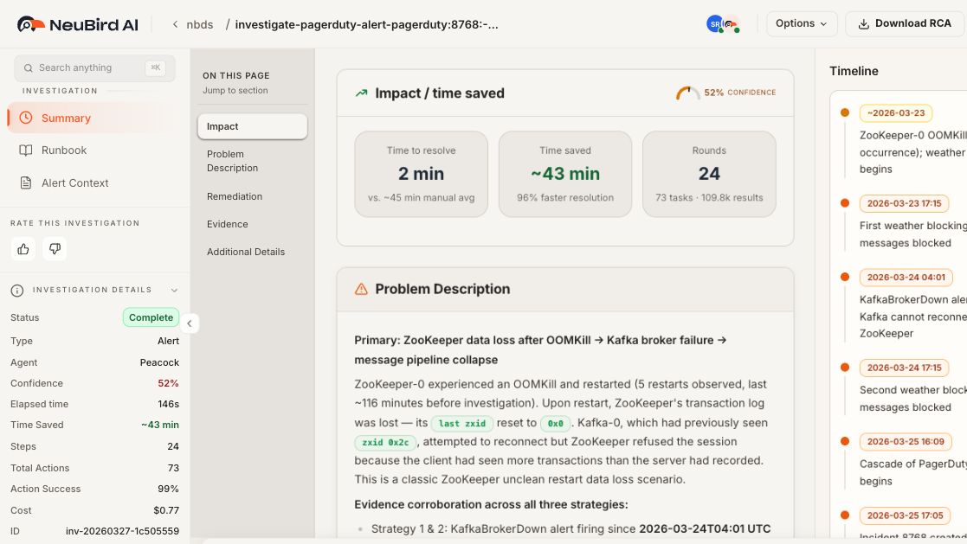Rate the investigation thumbs down
967x544 pixels.
click(55, 249)
